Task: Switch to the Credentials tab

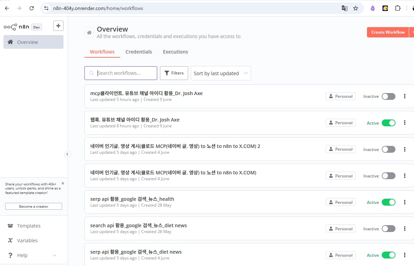Action: (x=139, y=52)
